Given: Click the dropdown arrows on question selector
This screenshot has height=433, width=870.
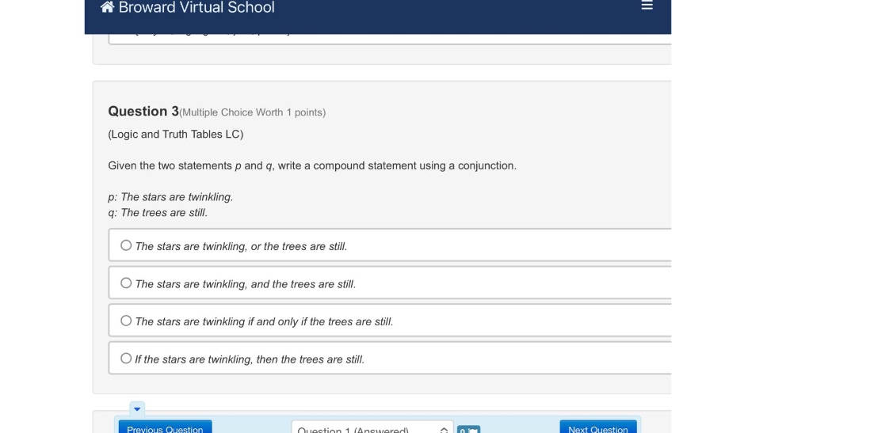Looking at the screenshot, I should click(x=444, y=430).
